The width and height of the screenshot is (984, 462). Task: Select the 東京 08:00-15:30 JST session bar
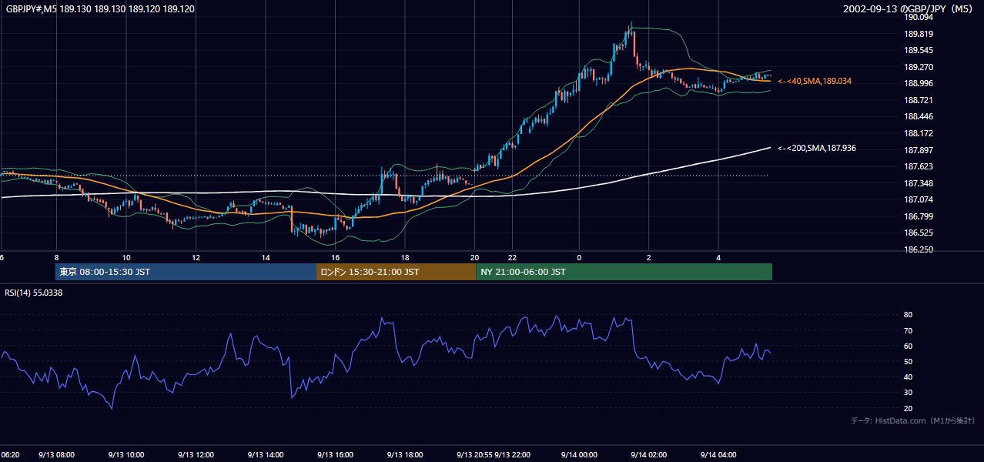click(186, 272)
